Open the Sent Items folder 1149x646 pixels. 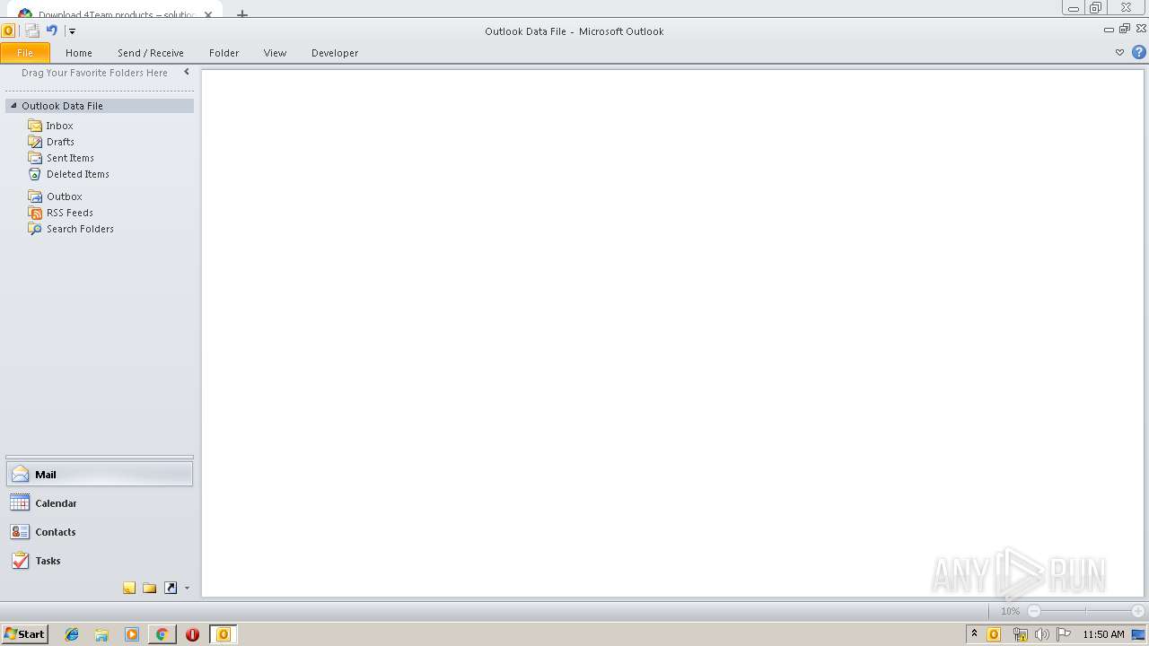pos(70,158)
